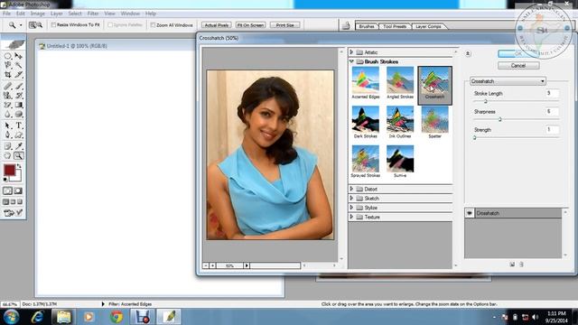Open the Crosshatch filter dropdown

tap(508, 81)
